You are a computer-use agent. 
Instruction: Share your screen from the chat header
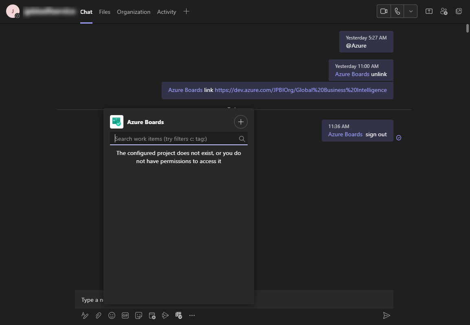[x=429, y=11]
